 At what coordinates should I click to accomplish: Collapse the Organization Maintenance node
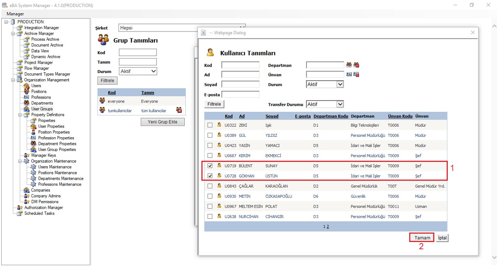20,161
